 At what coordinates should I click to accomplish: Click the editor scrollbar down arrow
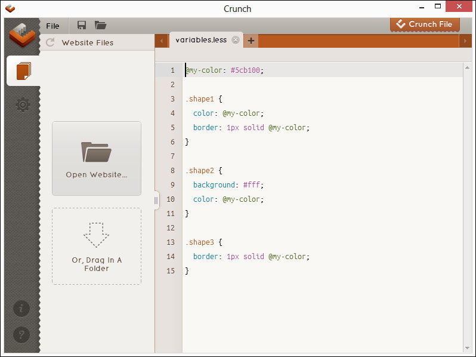point(467,347)
